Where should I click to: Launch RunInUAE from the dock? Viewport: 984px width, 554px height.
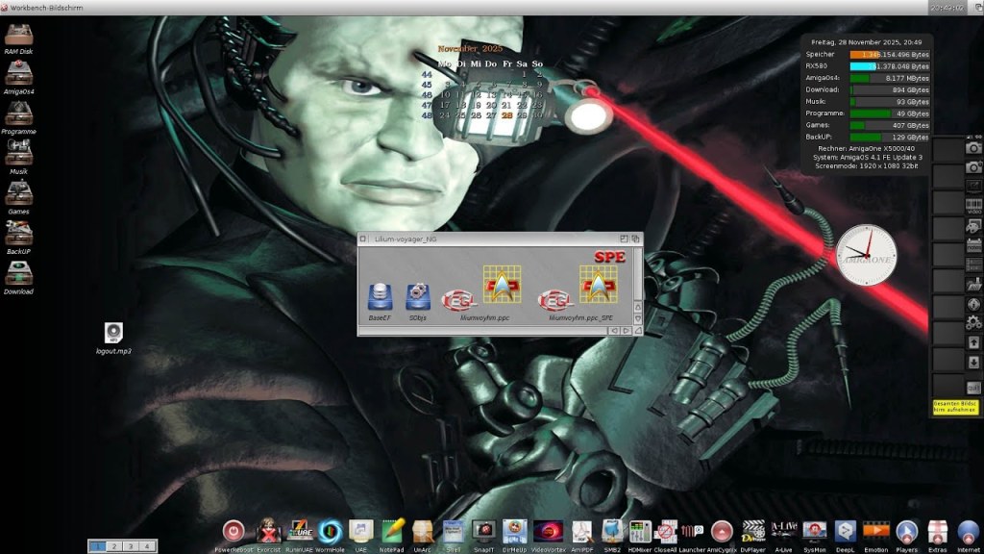coord(300,531)
